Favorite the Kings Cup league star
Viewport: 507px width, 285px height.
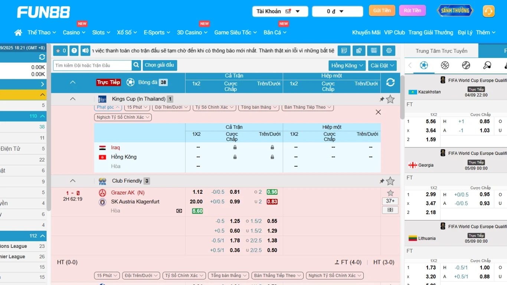(x=390, y=99)
